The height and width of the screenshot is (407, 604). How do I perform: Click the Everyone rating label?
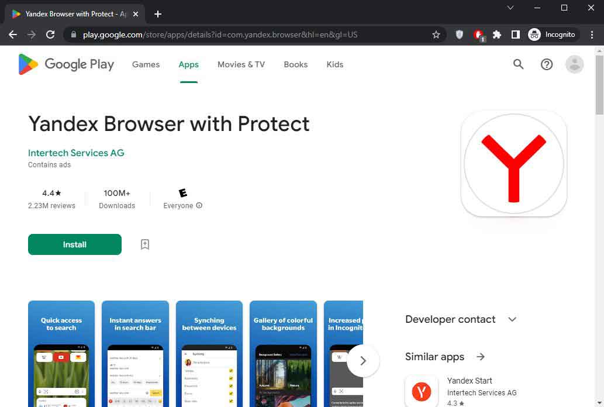[178, 205]
